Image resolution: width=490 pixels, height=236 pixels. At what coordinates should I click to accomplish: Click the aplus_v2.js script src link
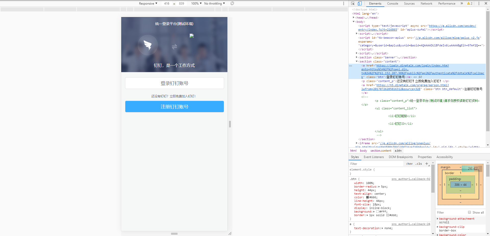[x=447, y=38]
